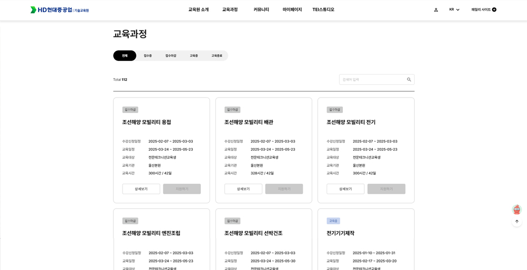
Task: Click 상세보기 for 조선해양 모빌리티 전기
Action: [345, 189]
